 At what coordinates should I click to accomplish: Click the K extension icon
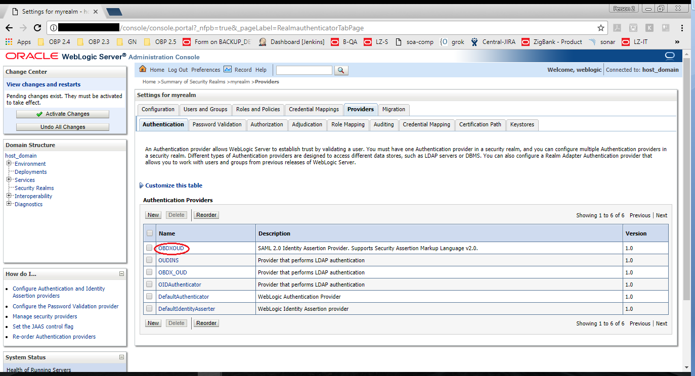649,28
